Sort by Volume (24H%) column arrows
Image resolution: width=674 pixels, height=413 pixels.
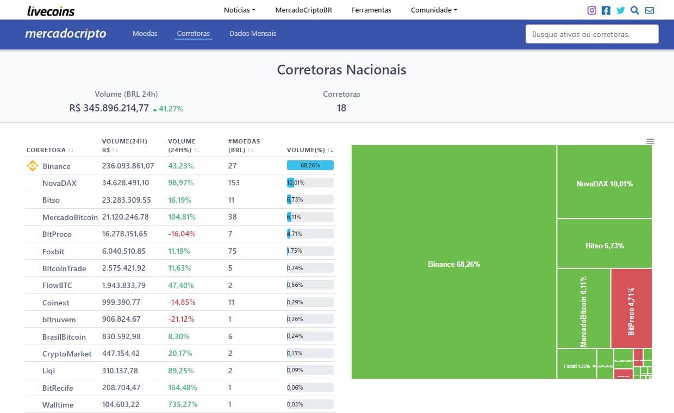coord(197,150)
